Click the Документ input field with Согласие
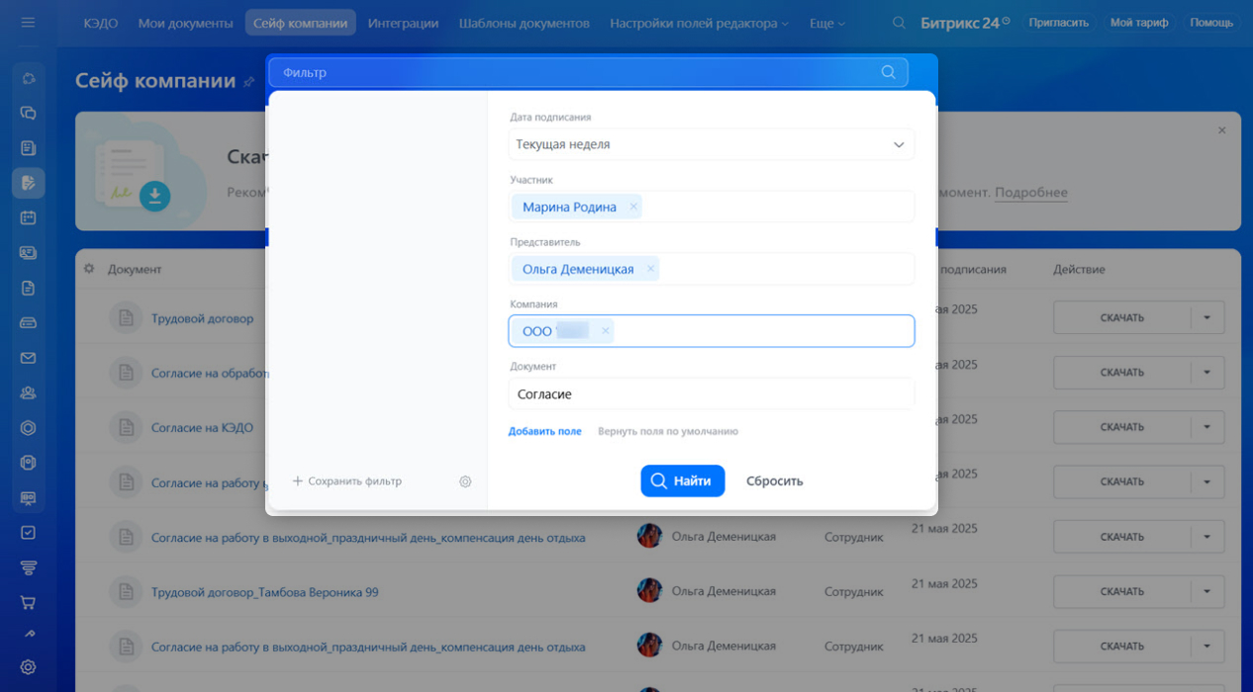This screenshot has width=1253, height=692. click(712, 393)
